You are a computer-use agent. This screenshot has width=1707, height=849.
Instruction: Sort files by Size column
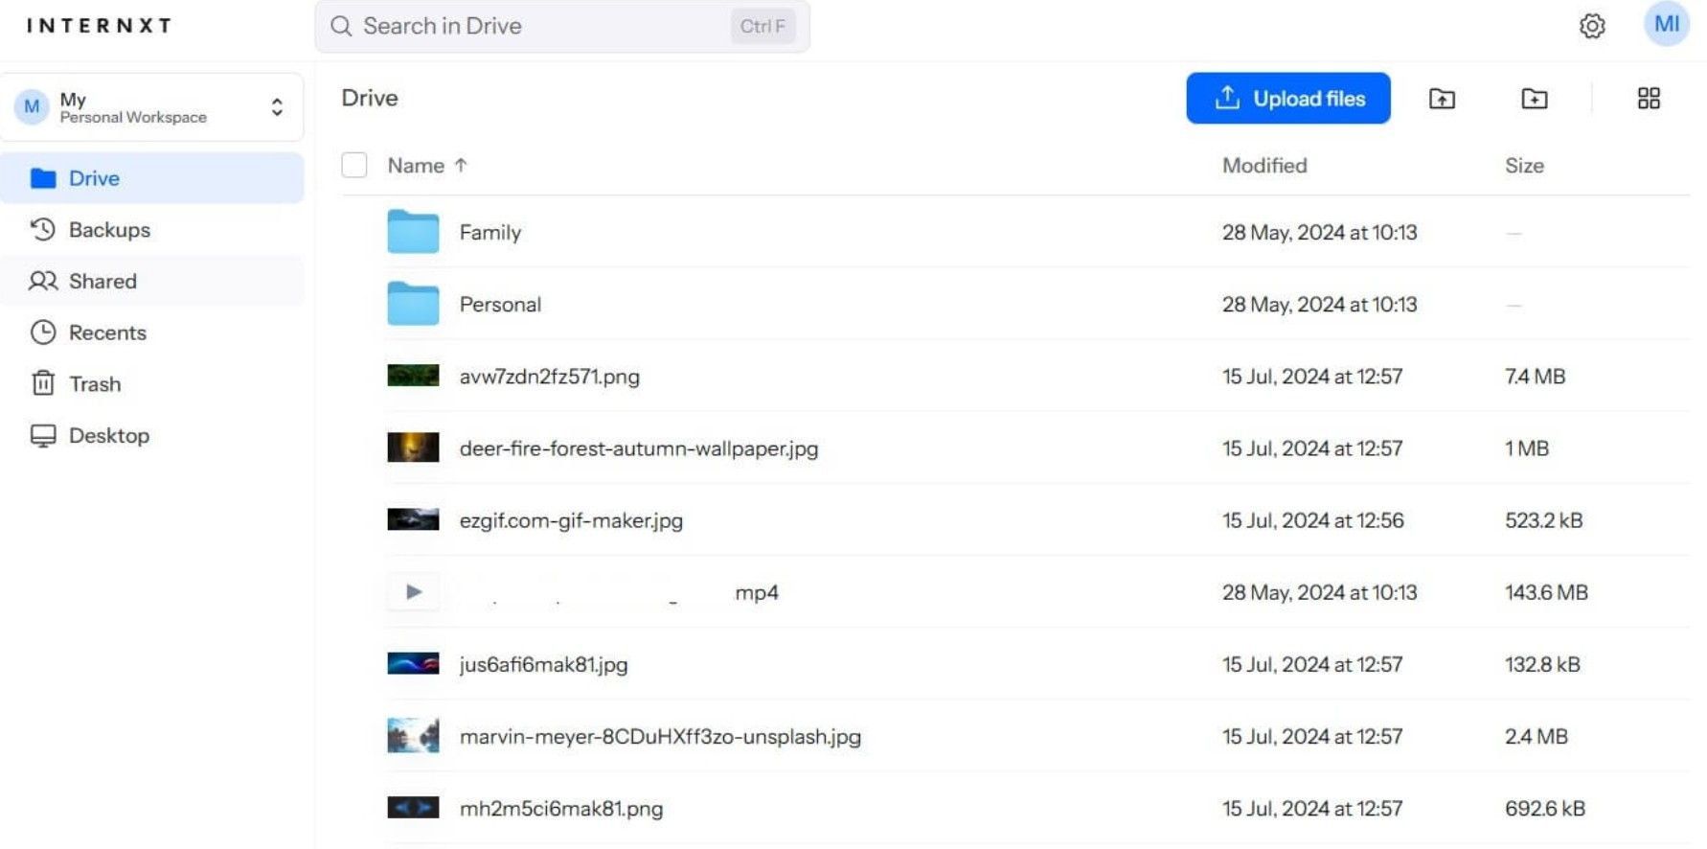coord(1523,166)
